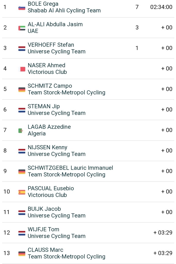The image size is (176, 264).
Task: View rider NIJSSEN Kenny
Action: coord(47,147)
